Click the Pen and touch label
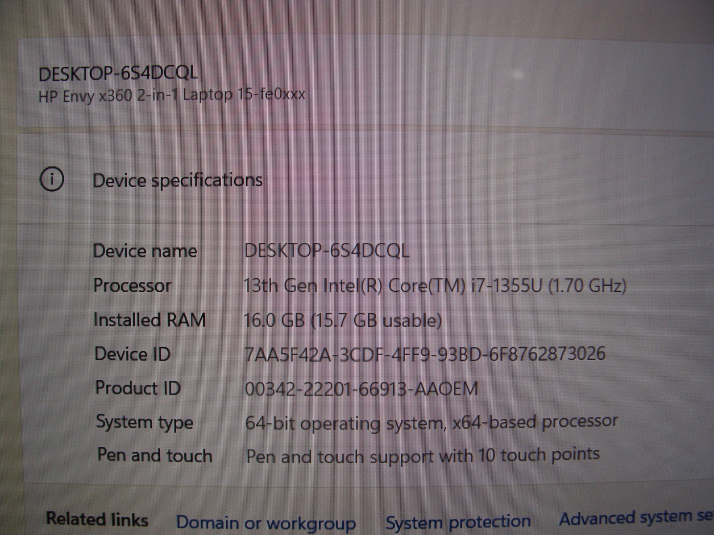 (x=155, y=456)
